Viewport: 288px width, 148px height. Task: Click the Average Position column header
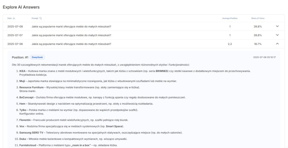230,18
